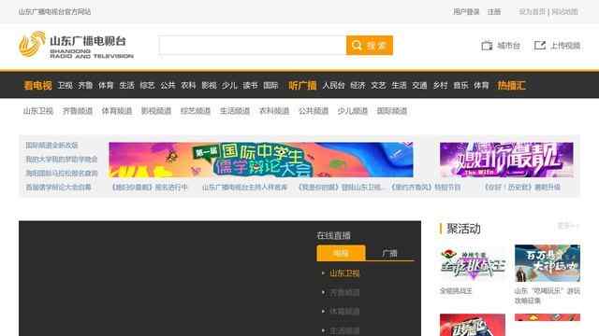Open 山东卫视 in the channel sub-navigation row

(38, 111)
